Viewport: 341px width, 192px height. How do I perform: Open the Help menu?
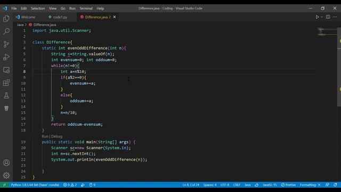point(100,9)
